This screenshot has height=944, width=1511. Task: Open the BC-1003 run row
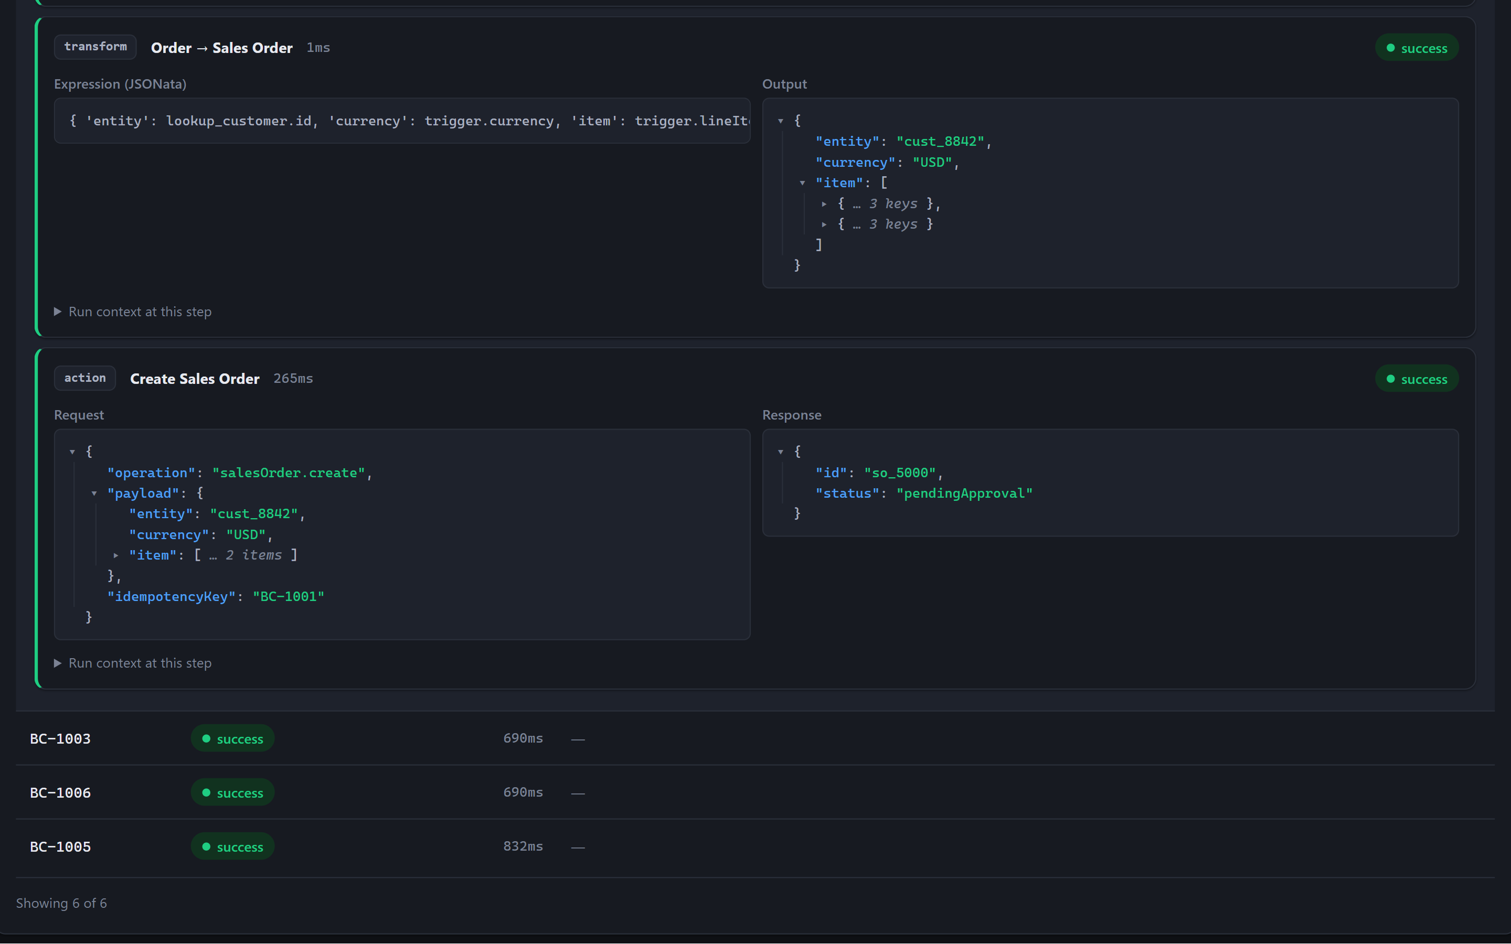755,738
